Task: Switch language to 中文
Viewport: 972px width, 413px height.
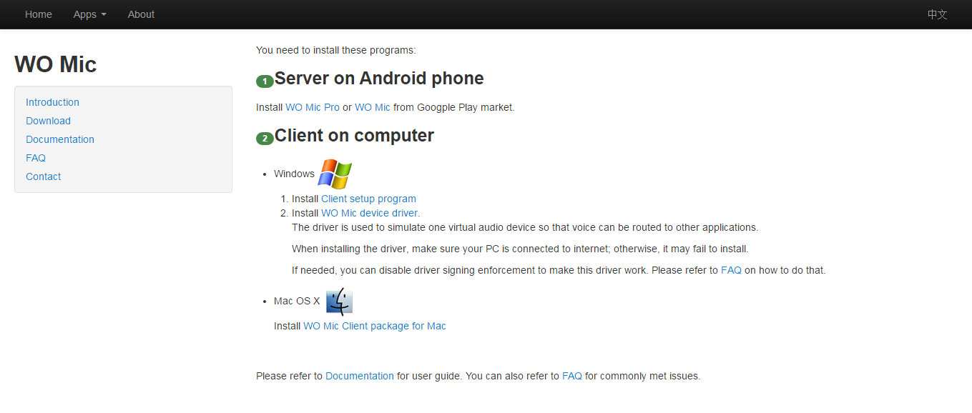Action: coord(937,14)
